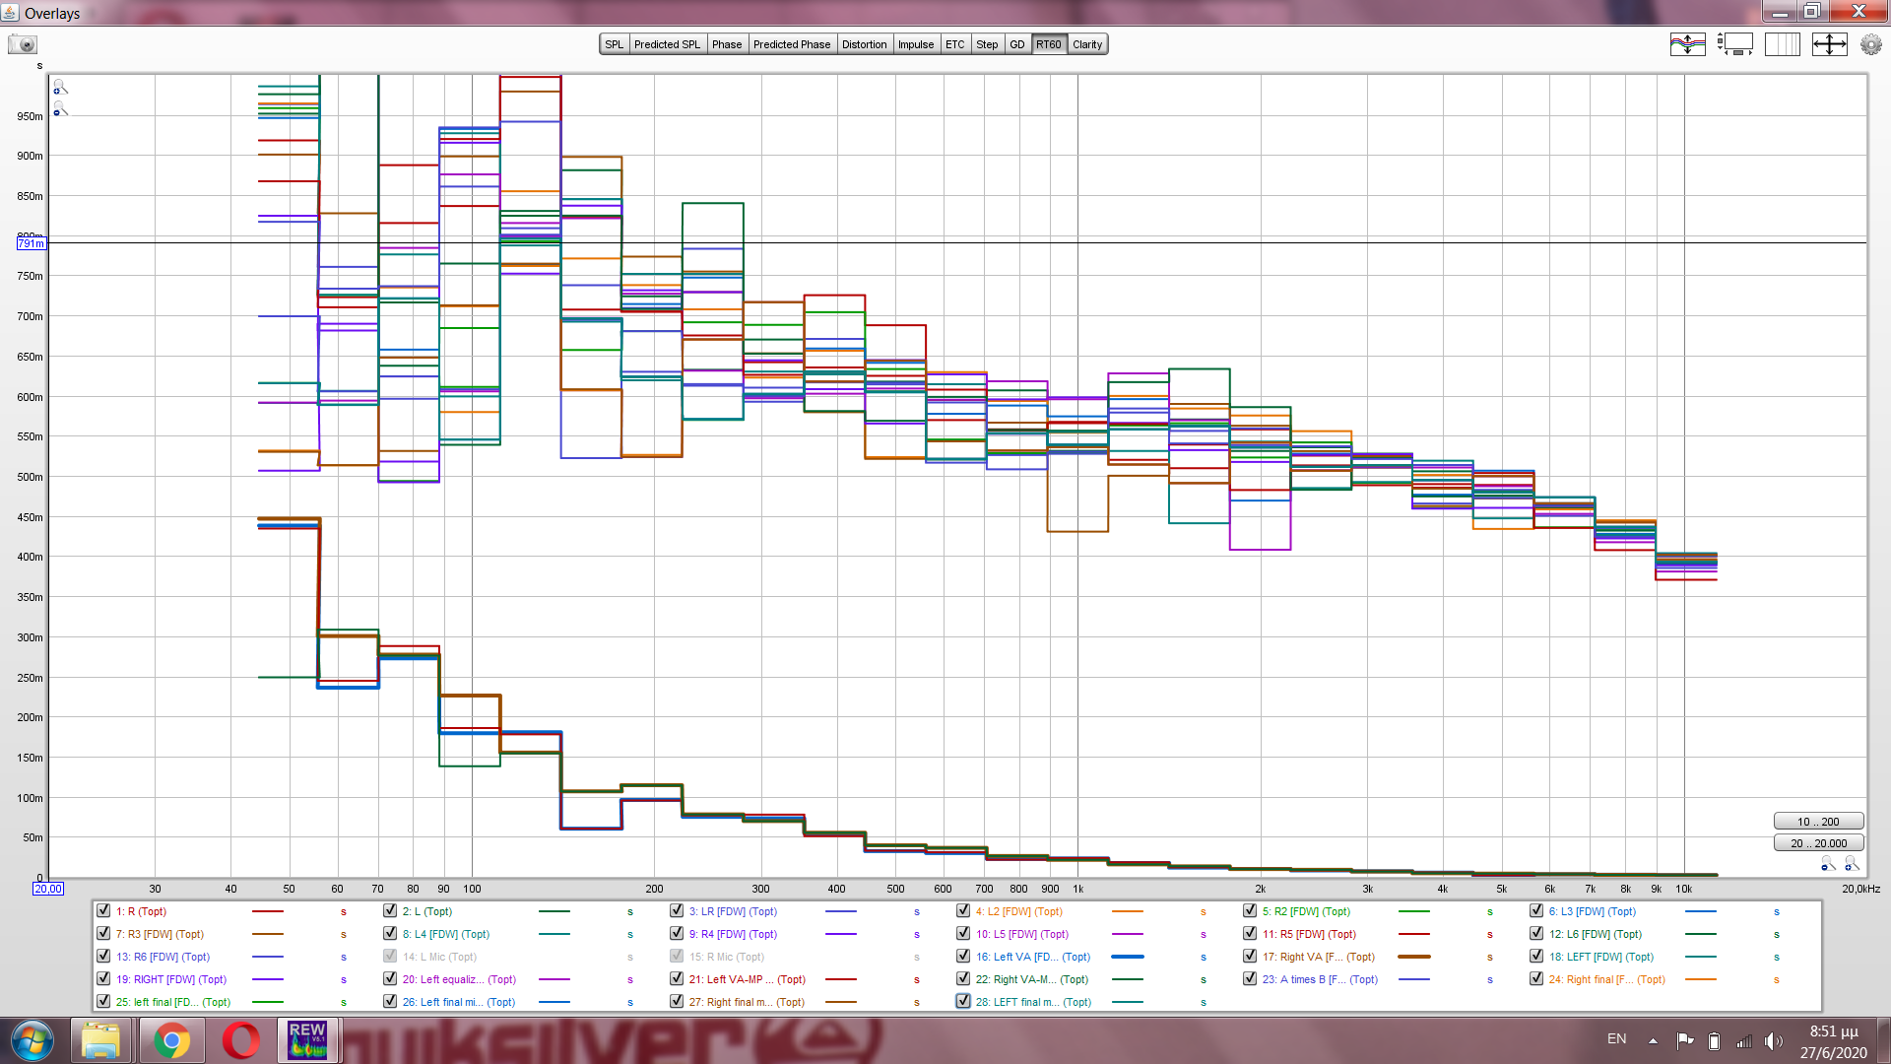
Task: Open graph controls gear icon
Action: point(1870,44)
